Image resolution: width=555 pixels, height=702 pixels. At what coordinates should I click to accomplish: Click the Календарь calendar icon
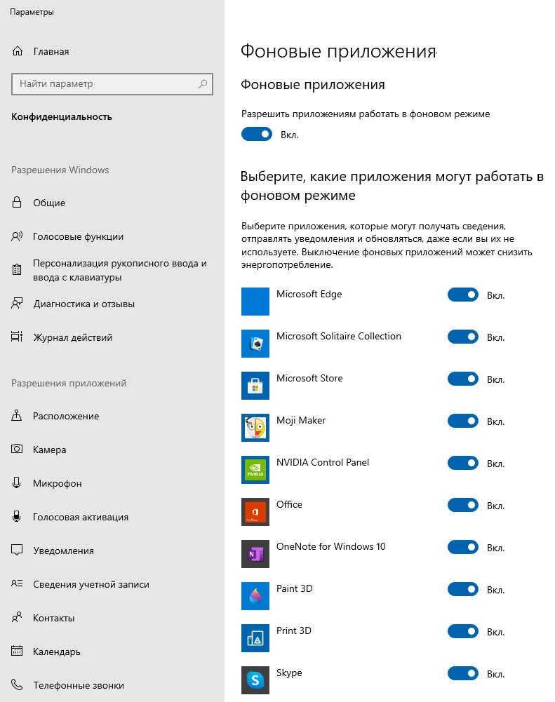(17, 651)
